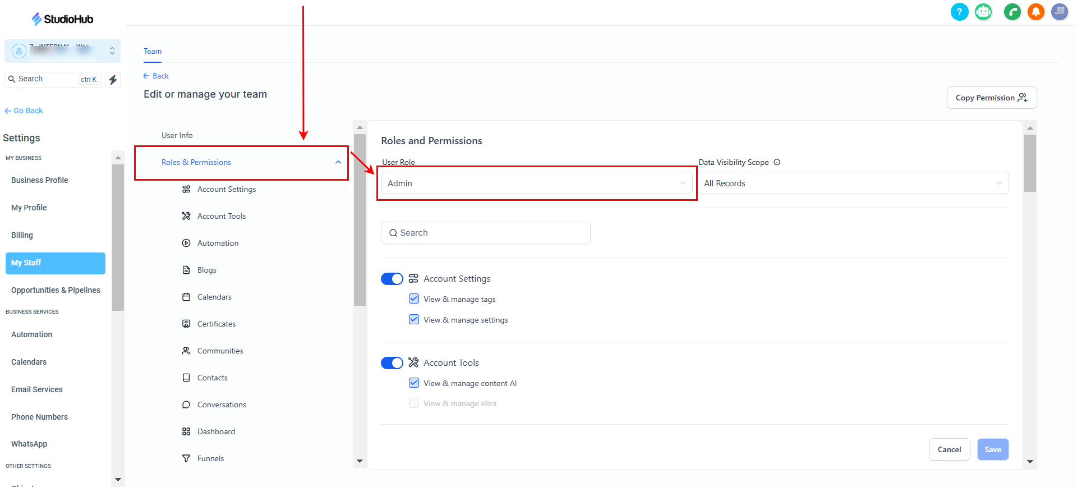This screenshot has width=1077, height=487.
Task: Open the User Role dropdown showing Admin
Action: [x=537, y=183]
